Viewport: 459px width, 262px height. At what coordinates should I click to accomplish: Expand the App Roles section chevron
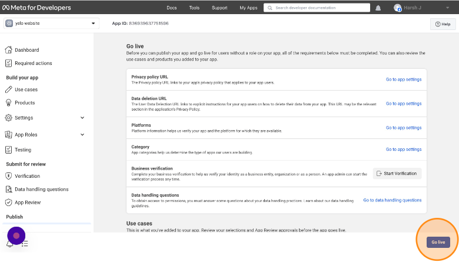pos(82,134)
